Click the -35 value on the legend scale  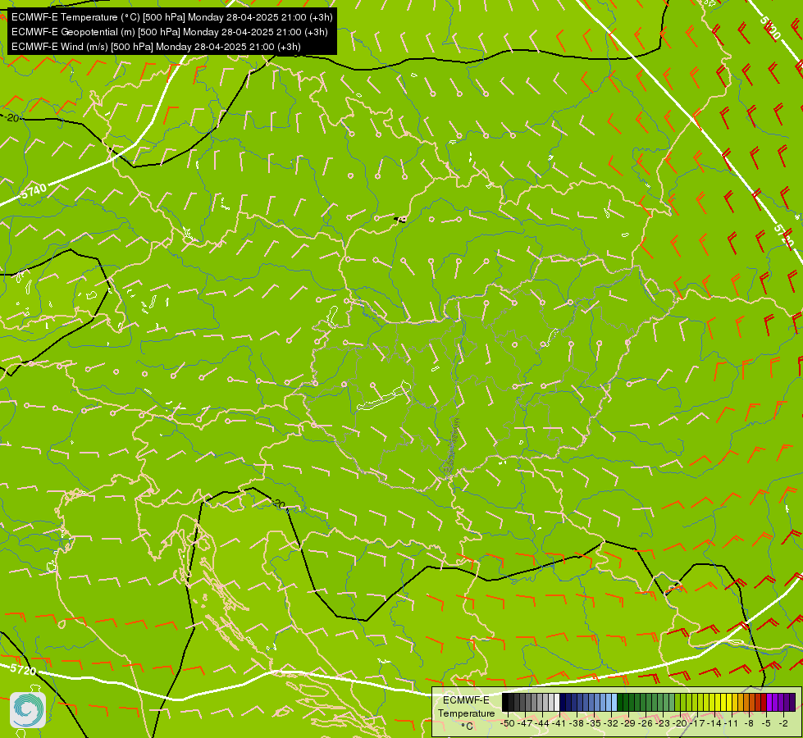[594, 723]
